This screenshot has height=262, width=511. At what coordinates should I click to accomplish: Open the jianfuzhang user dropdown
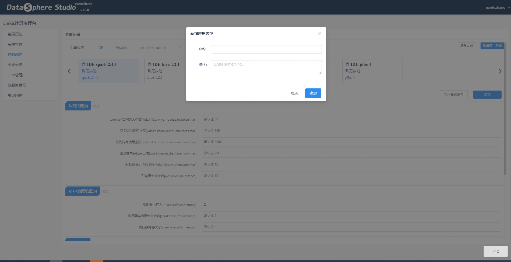[x=497, y=8]
